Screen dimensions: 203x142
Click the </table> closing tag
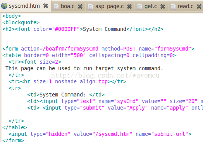[x=15, y=128]
